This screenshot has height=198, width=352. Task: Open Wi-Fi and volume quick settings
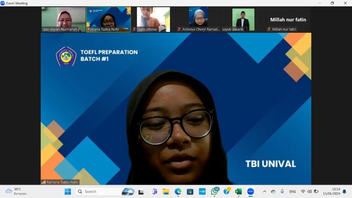click(309, 191)
